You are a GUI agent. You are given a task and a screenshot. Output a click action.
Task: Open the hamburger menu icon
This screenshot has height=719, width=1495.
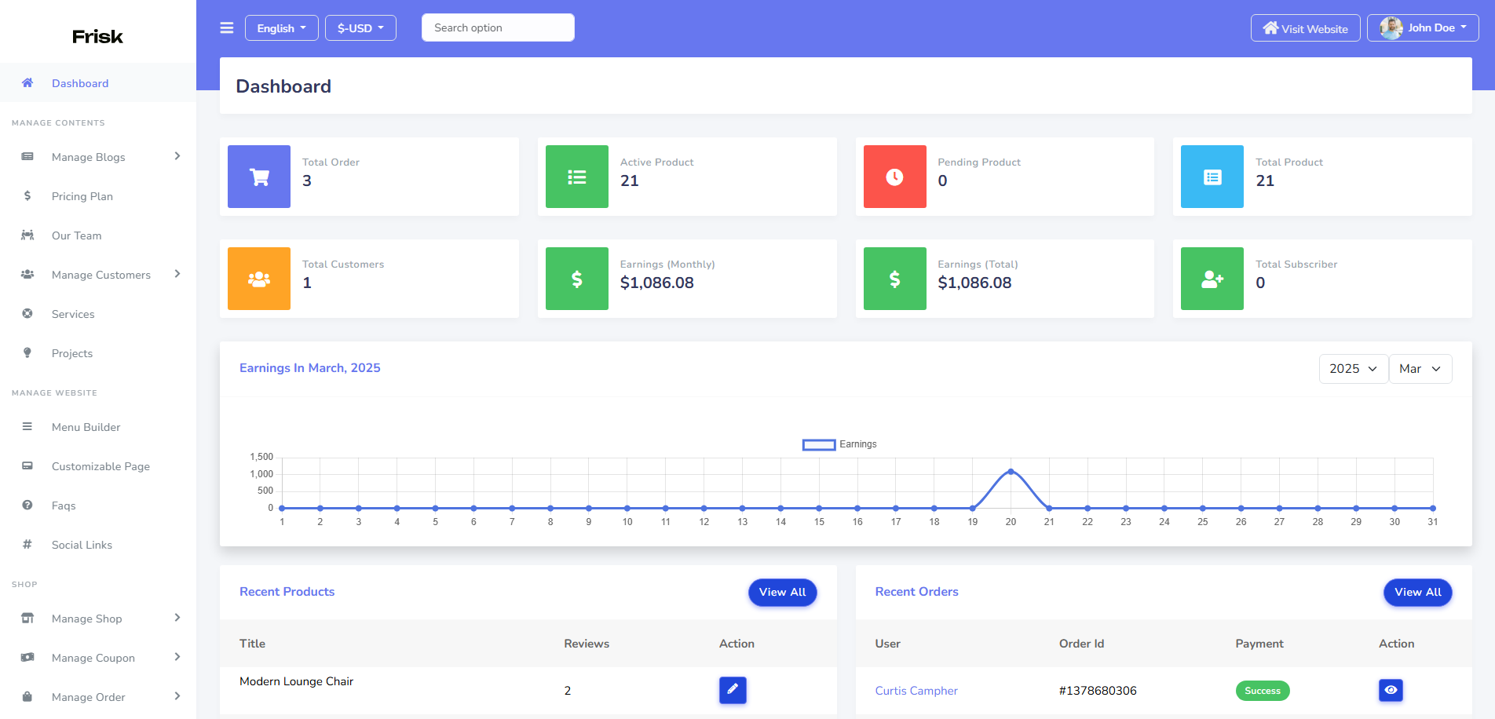click(227, 27)
